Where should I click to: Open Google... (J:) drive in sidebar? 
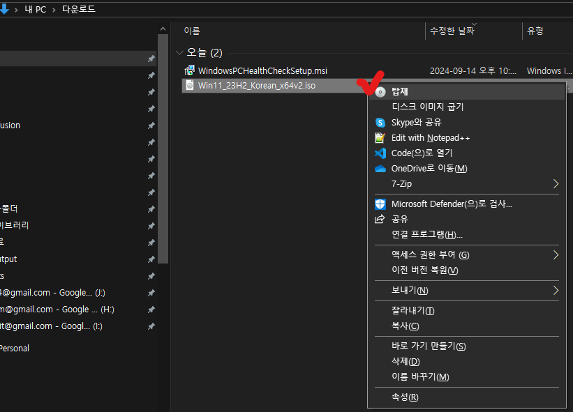[52, 293]
